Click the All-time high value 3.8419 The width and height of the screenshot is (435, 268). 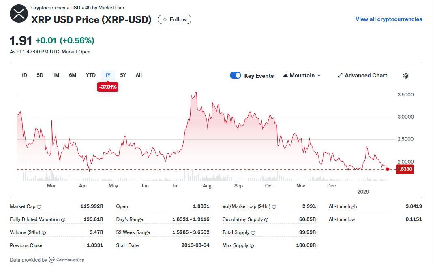point(414,206)
